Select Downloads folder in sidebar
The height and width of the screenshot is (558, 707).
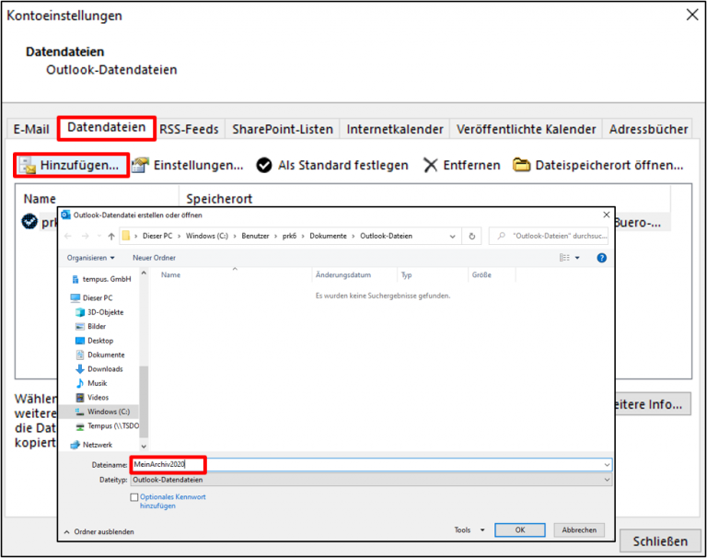click(x=99, y=369)
